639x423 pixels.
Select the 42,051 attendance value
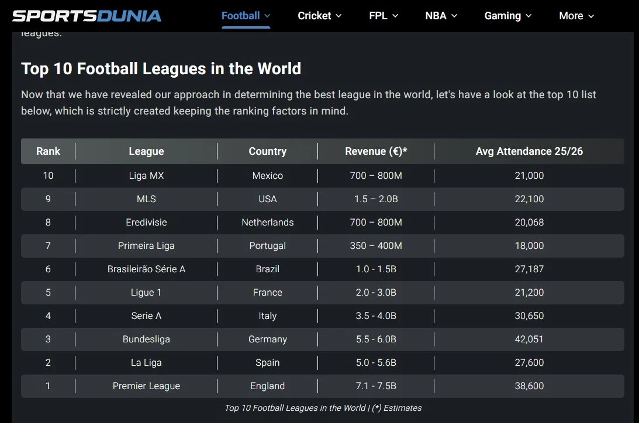(529, 339)
